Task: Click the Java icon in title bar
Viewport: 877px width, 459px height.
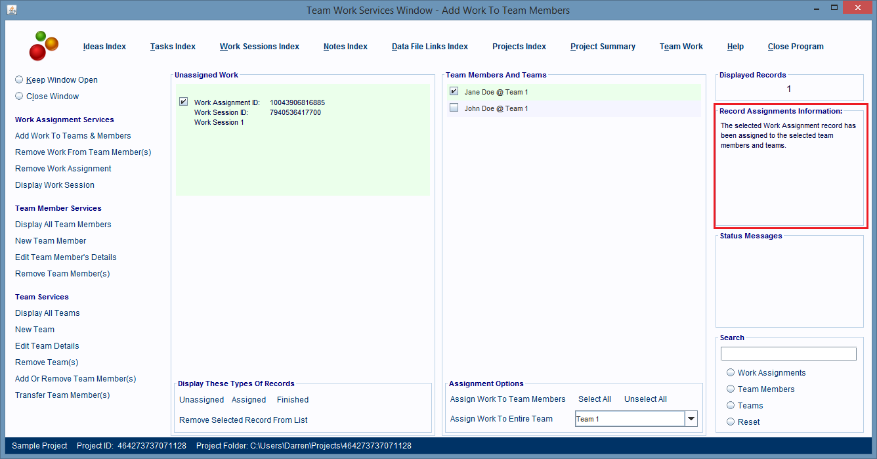Action: pos(12,10)
